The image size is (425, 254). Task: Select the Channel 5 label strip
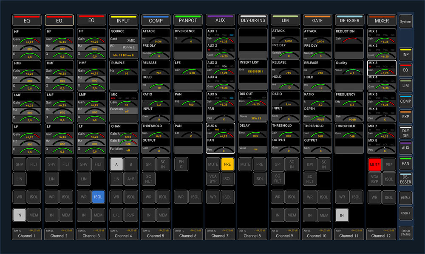[156, 234]
